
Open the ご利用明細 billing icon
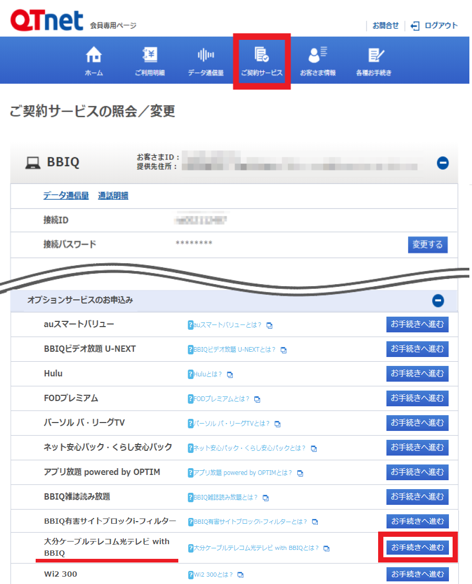[x=149, y=55]
